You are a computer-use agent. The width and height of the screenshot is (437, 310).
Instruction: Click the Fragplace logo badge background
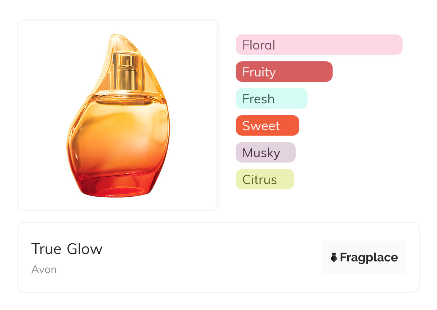coord(364,248)
